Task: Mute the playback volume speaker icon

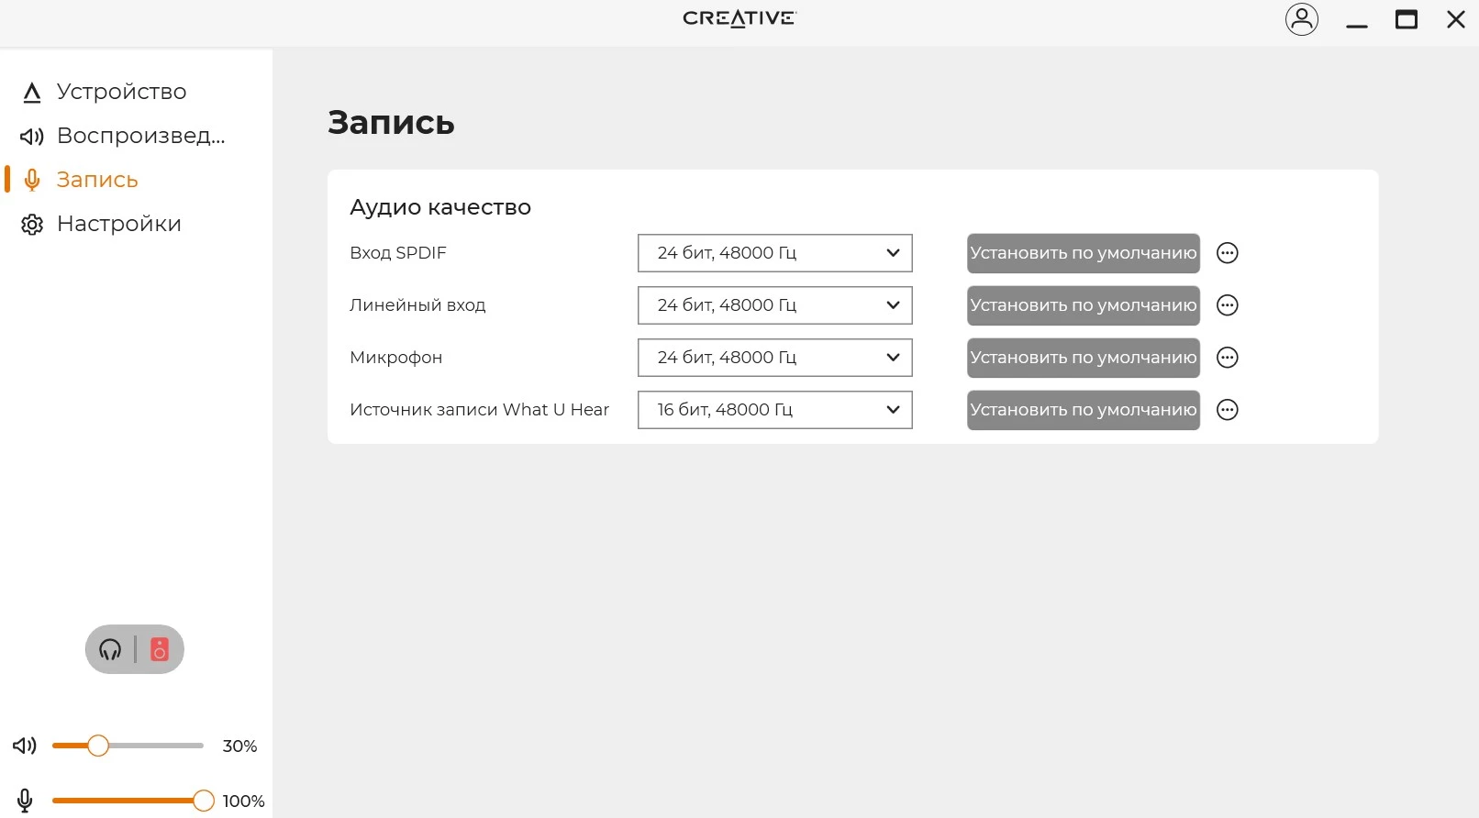Action: tap(25, 746)
